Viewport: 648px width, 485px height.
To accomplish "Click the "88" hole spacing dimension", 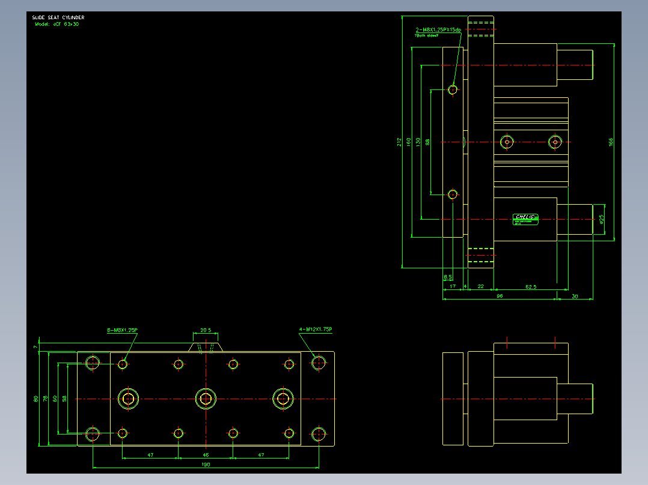I will click(427, 142).
